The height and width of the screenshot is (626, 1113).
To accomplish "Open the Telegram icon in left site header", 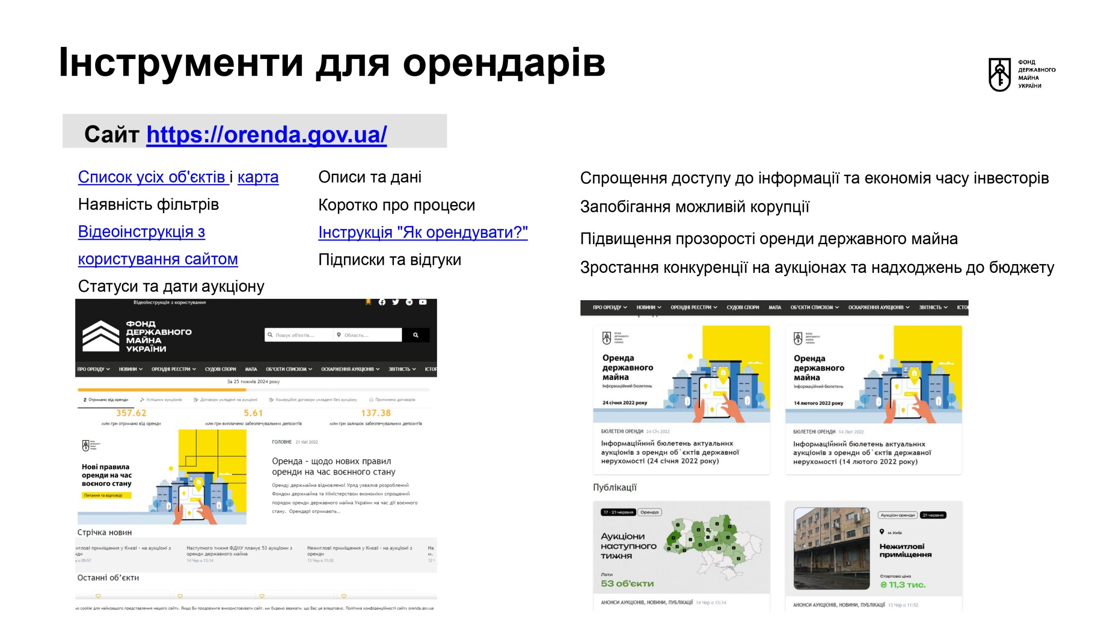I will tap(409, 302).
